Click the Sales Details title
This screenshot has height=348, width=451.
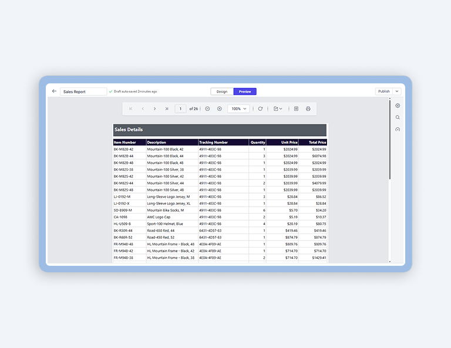(x=129, y=130)
